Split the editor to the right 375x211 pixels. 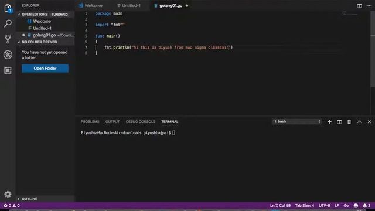pos(359,5)
